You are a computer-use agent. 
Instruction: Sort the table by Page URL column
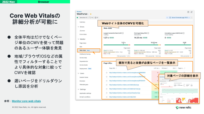click(x=112, y=68)
